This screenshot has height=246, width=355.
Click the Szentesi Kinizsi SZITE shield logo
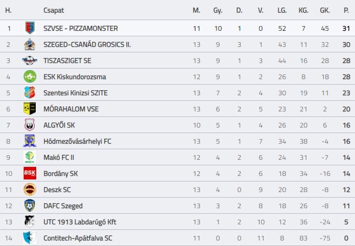point(30,93)
